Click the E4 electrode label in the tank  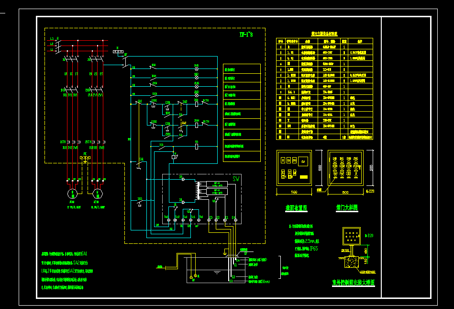pyautogui.click(x=238, y=260)
